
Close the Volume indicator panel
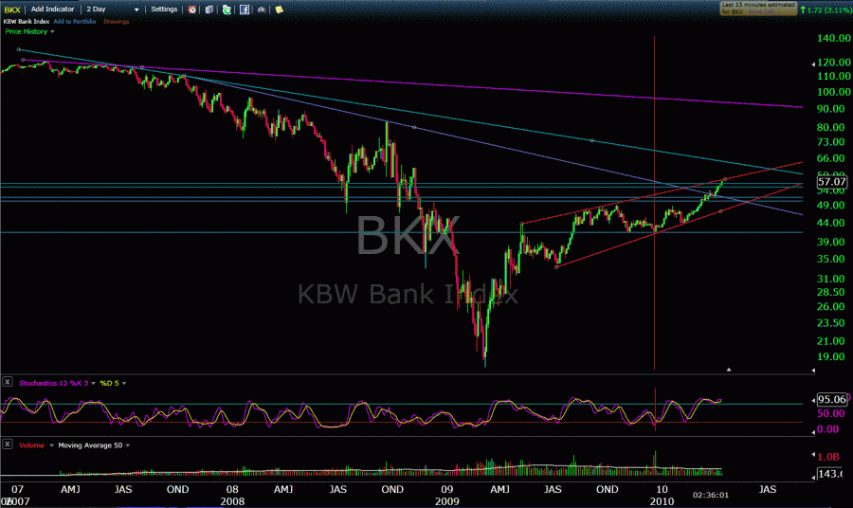point(7,444)
